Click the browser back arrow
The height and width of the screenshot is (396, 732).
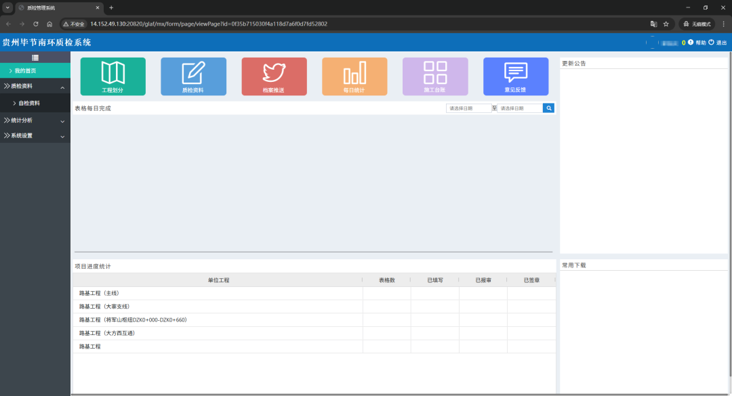(x=8, y=24)
